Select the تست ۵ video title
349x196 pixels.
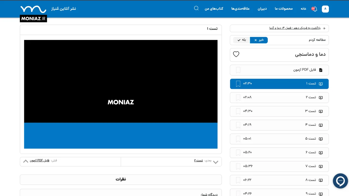click(x=311, y=139)
